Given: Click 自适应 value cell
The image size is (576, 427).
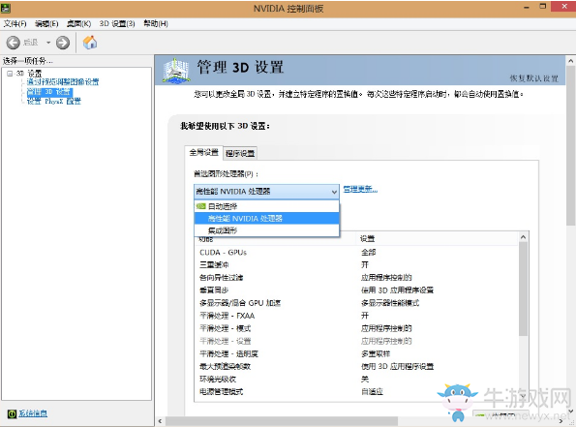Looking at the screenshot, I should 372,392.
